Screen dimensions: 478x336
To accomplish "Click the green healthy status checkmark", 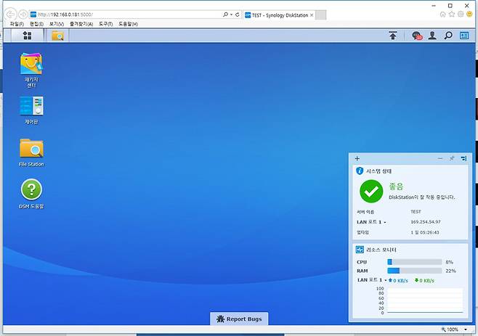I will point(371,192).
